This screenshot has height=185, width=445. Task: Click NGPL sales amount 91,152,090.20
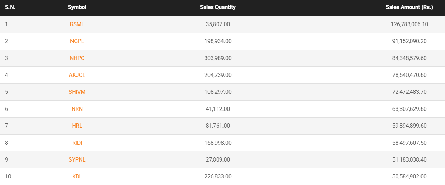[409, 41]
